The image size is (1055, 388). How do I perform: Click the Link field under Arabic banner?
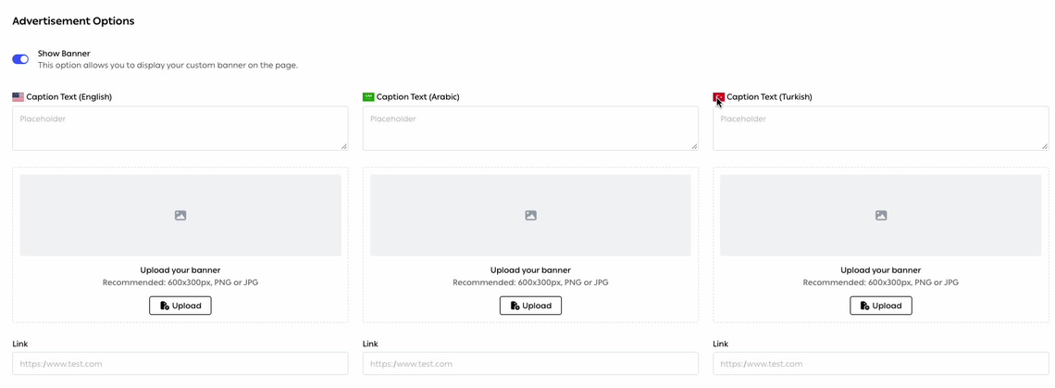click(x=531, y=364)
